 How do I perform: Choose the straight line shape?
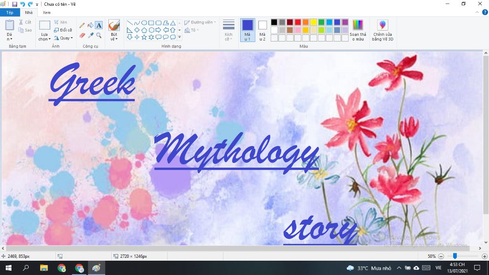(130, 23)
